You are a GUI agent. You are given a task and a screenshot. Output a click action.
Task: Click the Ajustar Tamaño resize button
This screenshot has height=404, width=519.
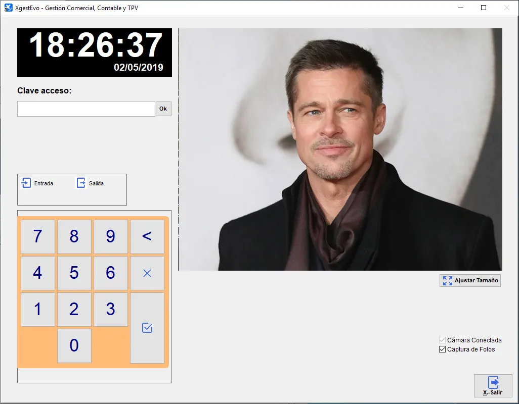[470, 280]
